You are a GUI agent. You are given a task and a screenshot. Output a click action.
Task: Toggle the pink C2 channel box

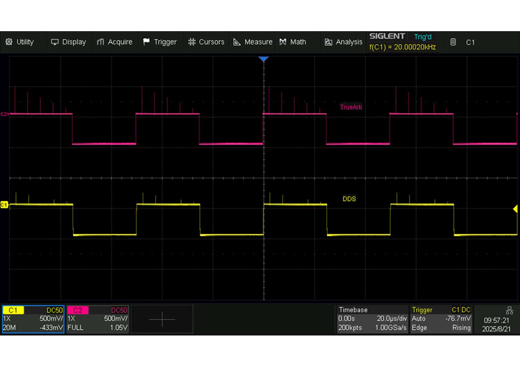coord(97,319)
